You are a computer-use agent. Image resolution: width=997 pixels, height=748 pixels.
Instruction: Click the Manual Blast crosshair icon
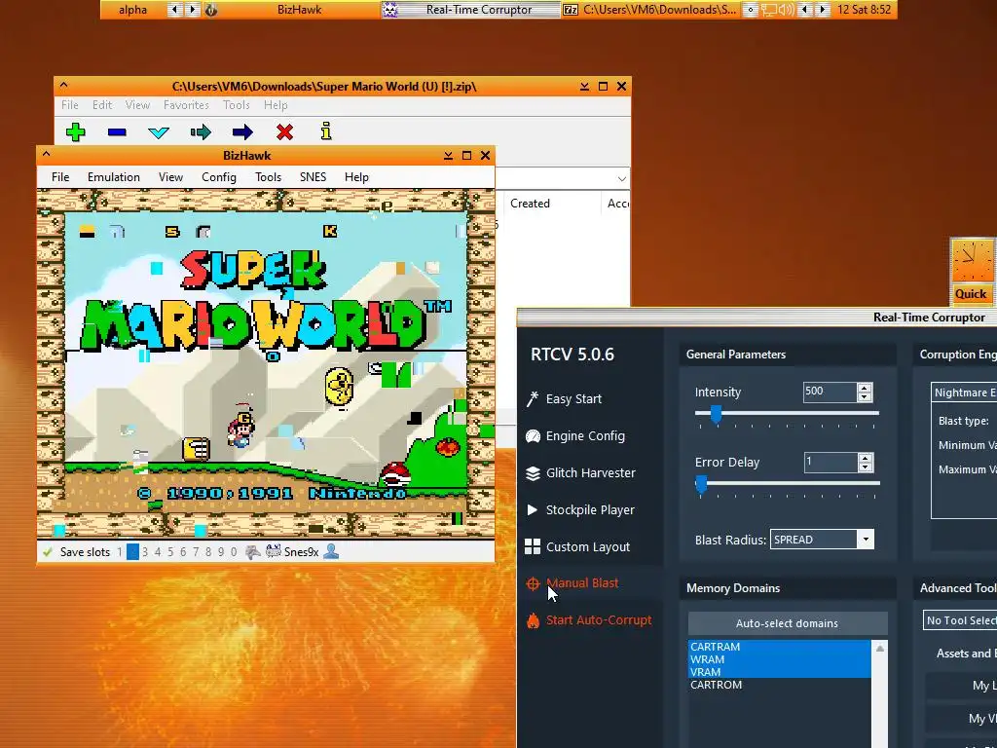(533, 583)
